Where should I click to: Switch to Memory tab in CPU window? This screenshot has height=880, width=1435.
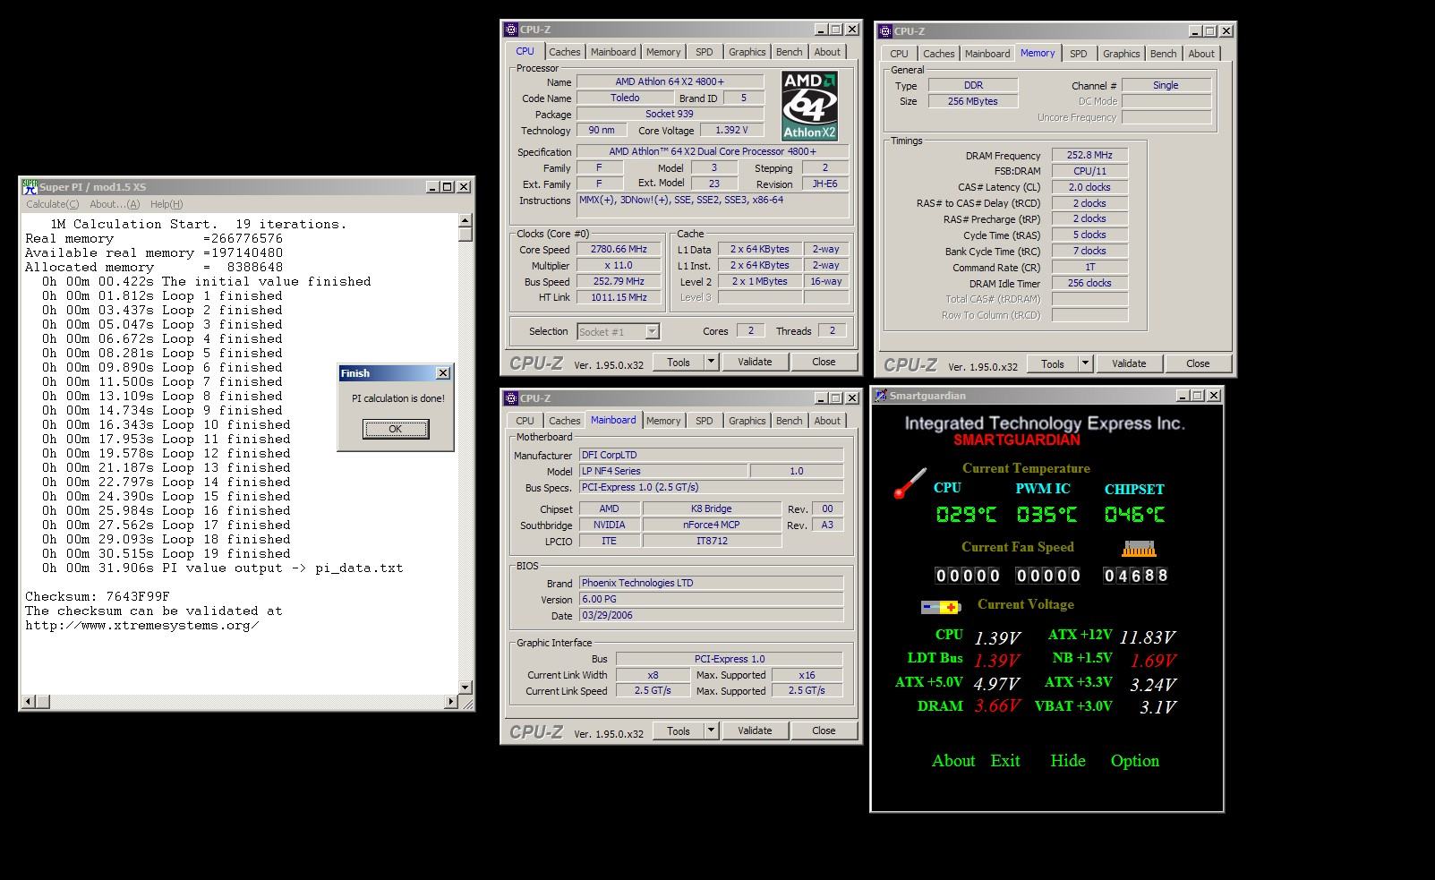pos(663,52)
